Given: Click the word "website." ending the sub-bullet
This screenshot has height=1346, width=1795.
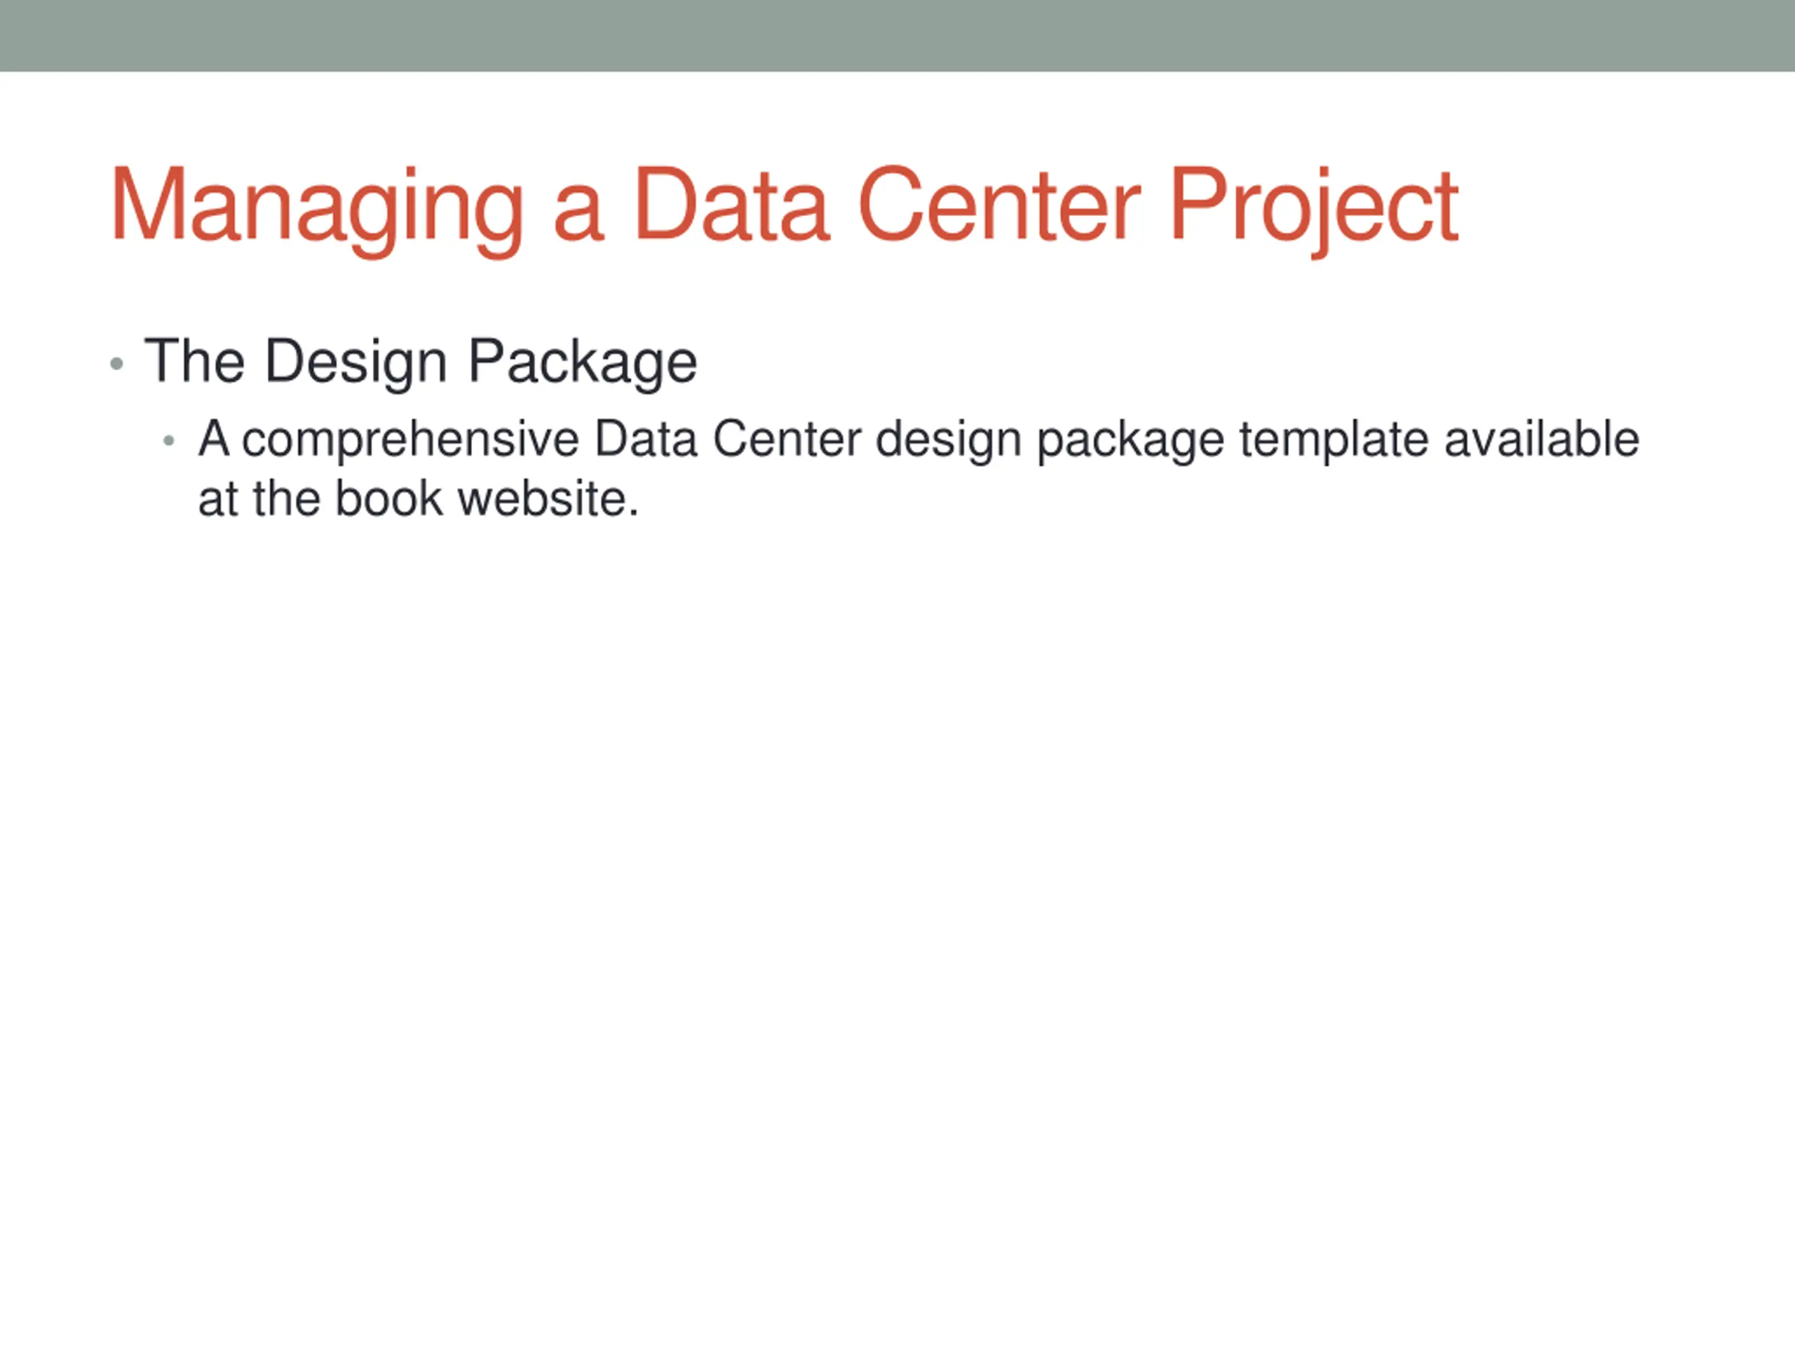Looking at the screenshot, I should [548, 499].
